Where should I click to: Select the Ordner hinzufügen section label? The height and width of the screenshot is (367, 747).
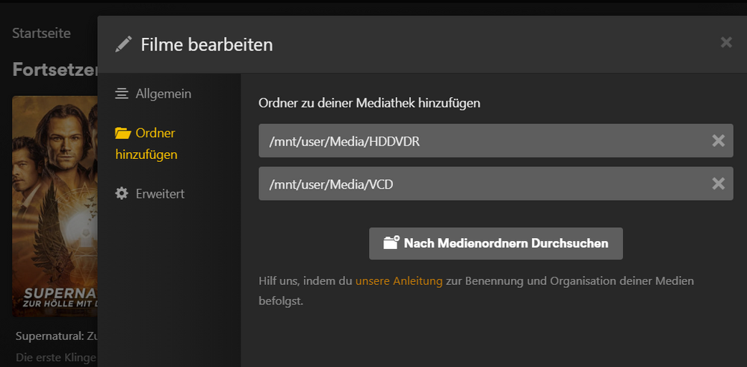click(x=146, y=144)
